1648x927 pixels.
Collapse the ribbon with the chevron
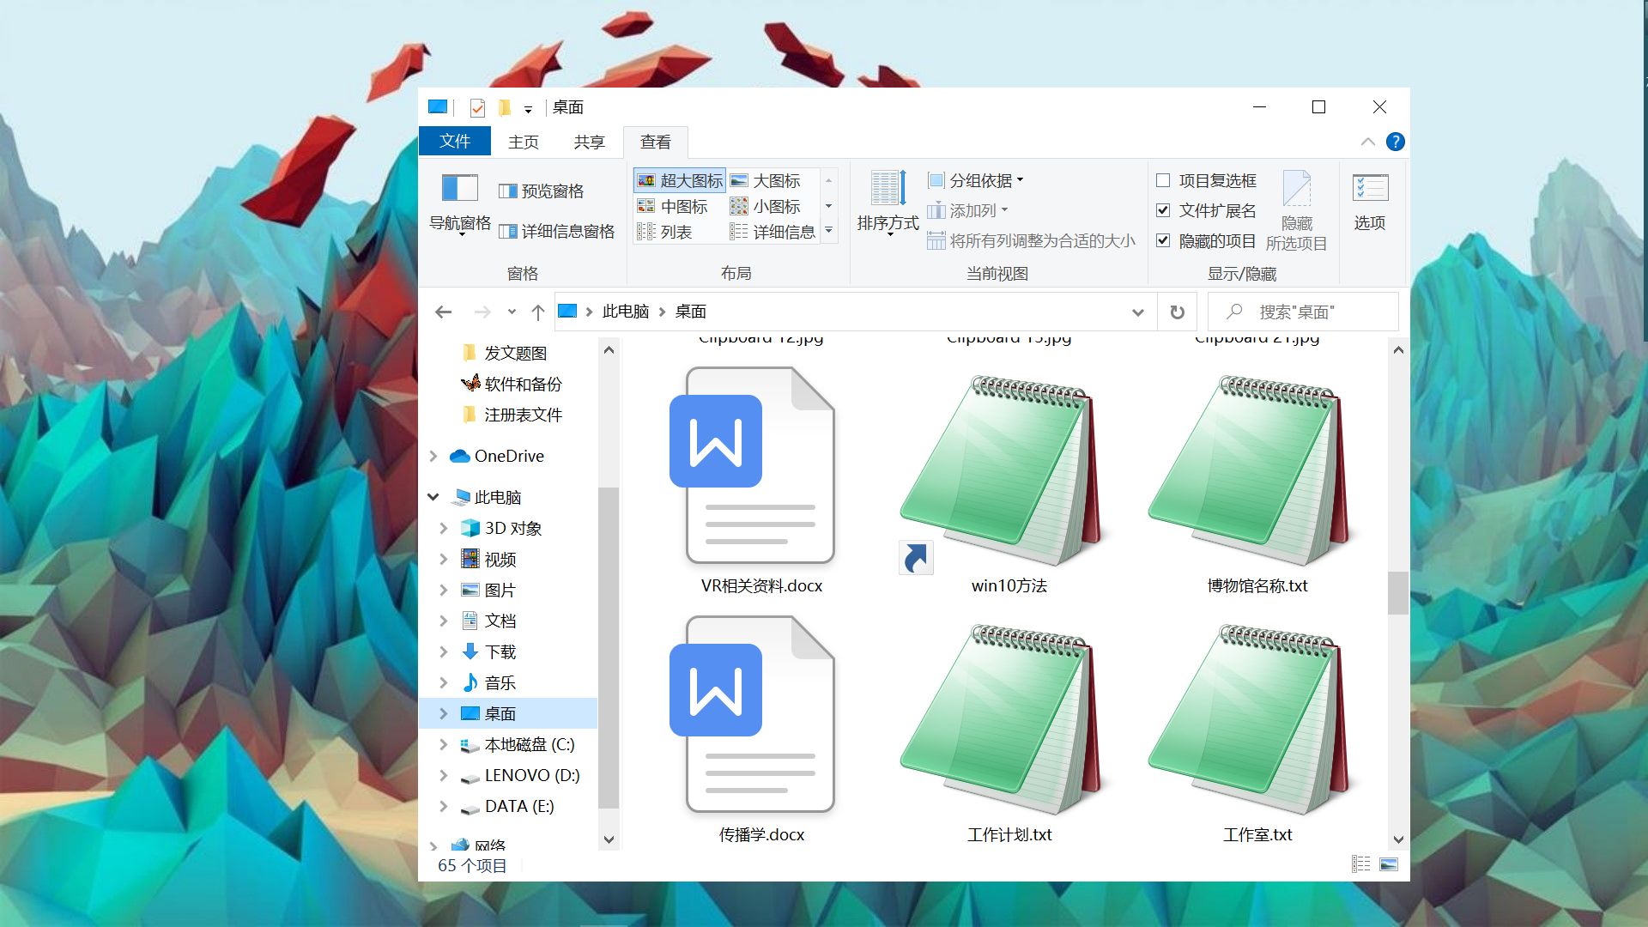pos(1369,142)
